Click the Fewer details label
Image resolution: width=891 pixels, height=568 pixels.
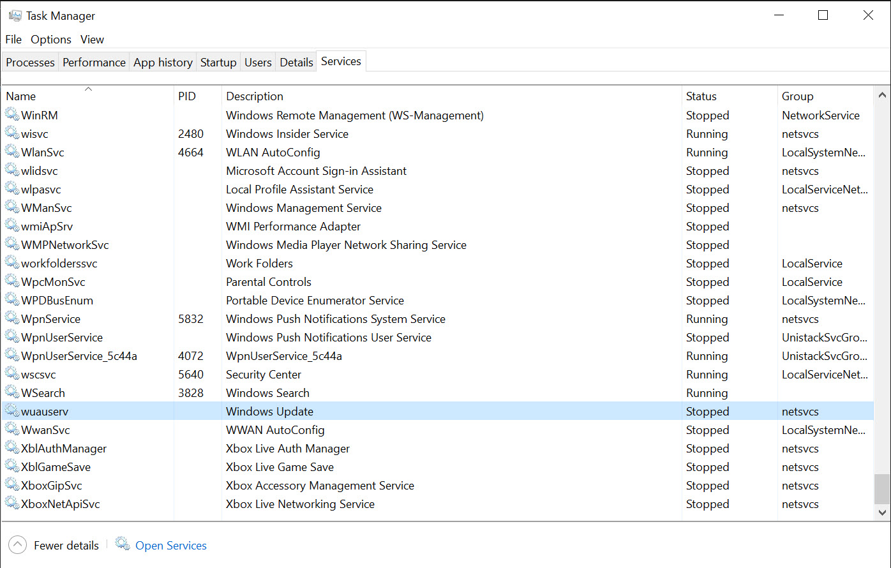66,546
